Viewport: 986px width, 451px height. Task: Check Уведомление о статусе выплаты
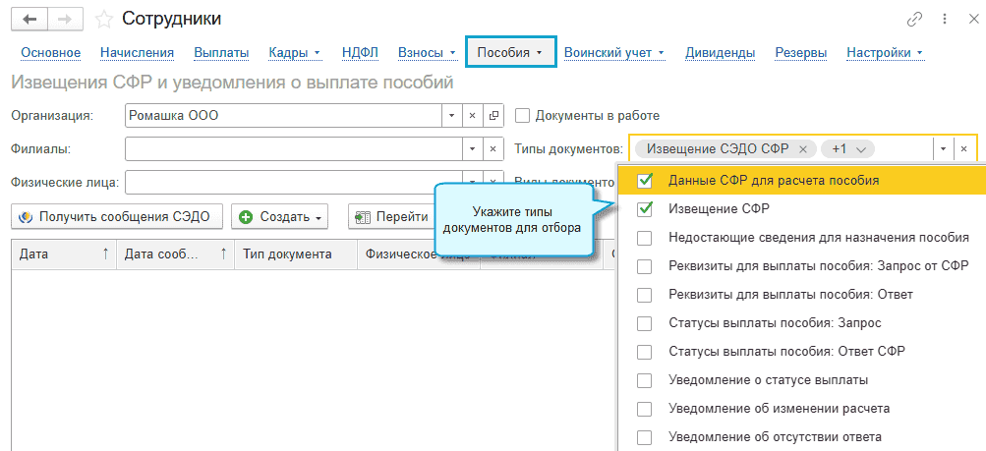(x=645, y=380)
